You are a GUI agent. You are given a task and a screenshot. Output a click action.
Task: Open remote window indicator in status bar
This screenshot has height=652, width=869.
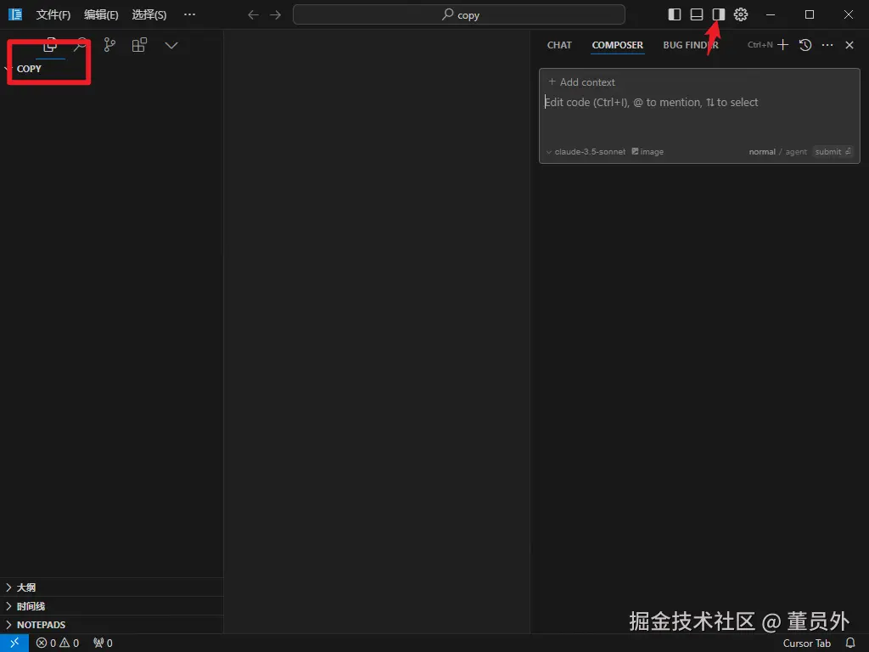[14, 644]
